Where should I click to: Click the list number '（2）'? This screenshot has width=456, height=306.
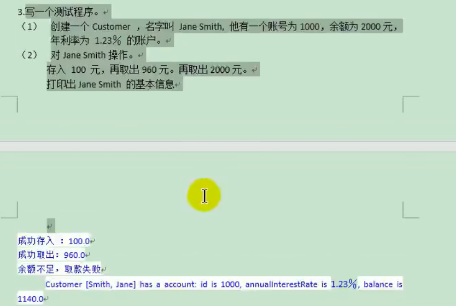[30, 55]
